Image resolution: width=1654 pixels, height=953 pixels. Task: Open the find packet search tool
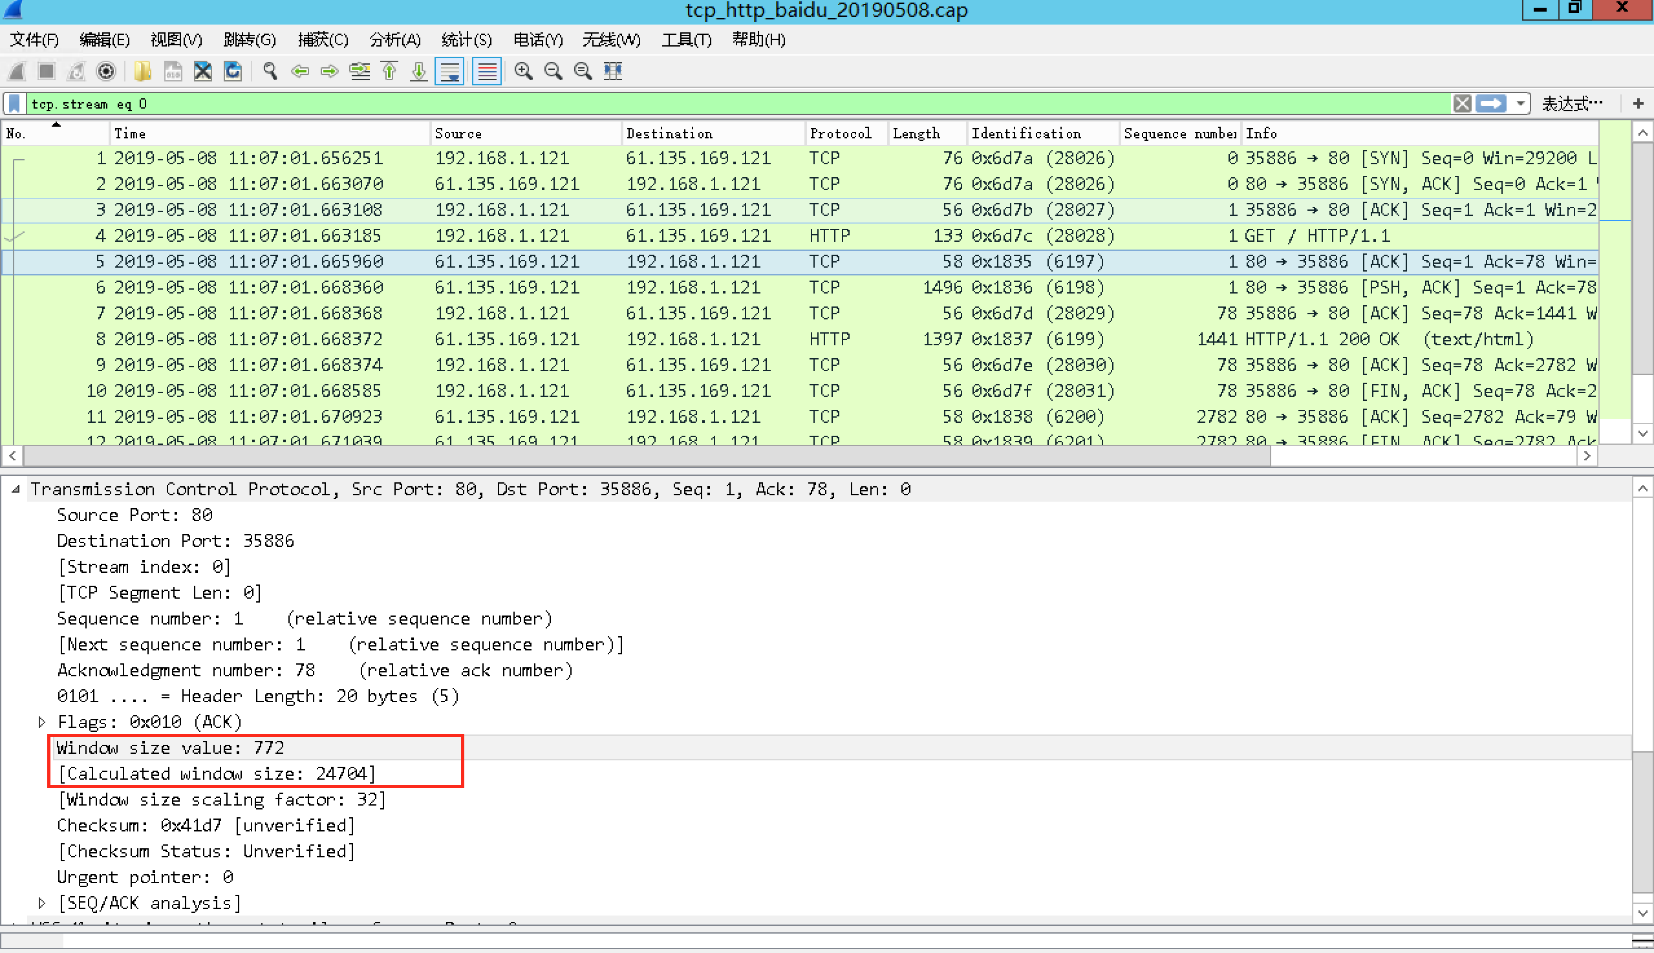(x=268, y=71)
